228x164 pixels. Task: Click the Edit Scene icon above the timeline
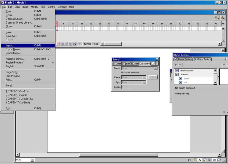[216, 18]
